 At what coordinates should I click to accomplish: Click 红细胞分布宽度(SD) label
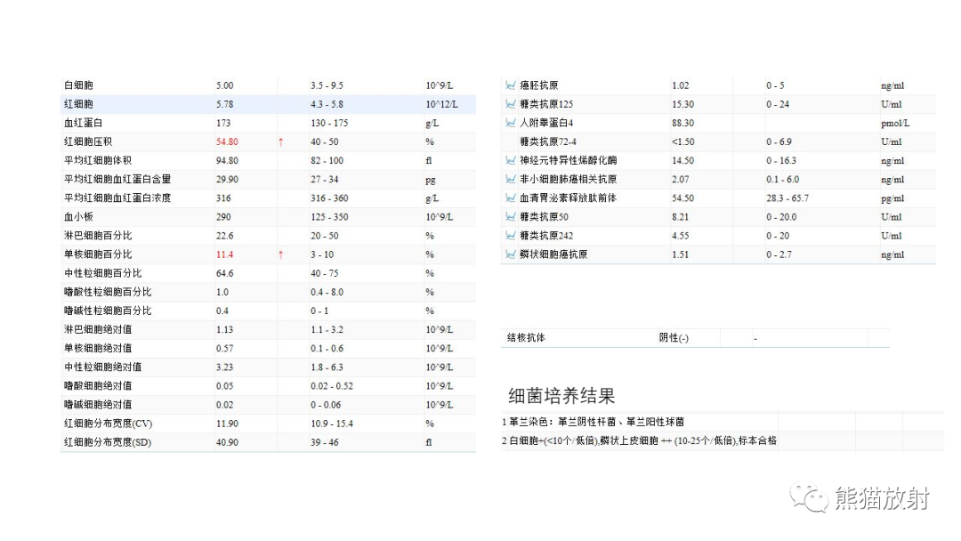coord(108,442)
